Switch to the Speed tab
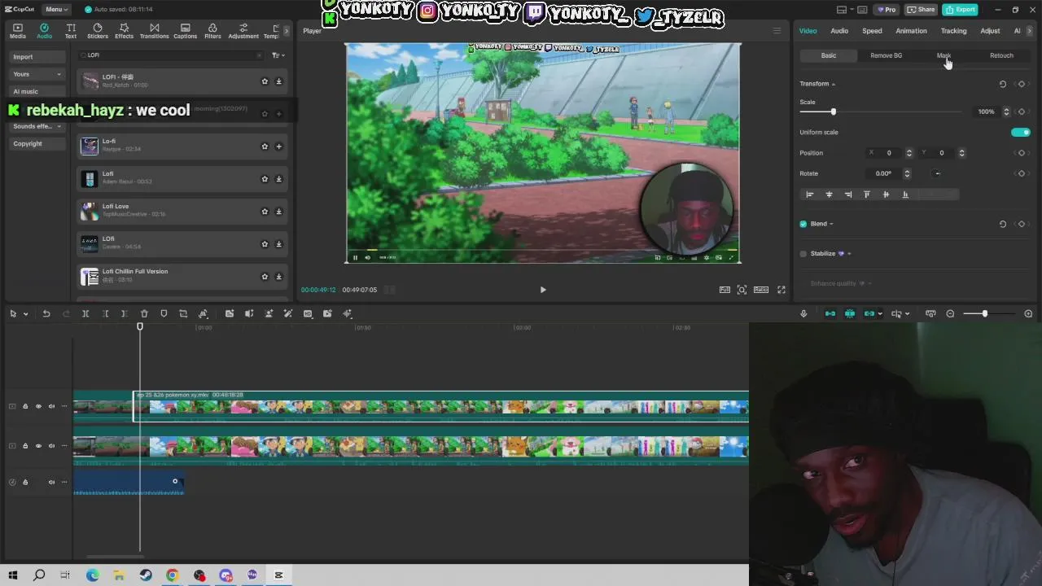Screen dimensions: 1042x586 (872, 31)
